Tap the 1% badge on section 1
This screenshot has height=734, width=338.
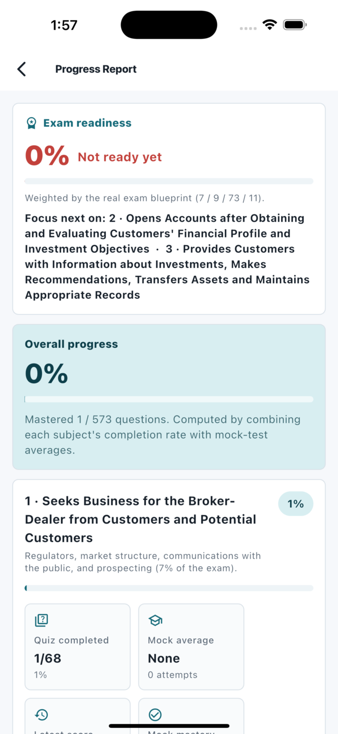point(296,504)
